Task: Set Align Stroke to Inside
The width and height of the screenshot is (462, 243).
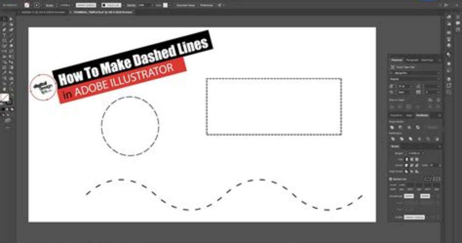Action: pos(412,171)
